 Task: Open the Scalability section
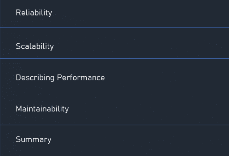click(114, 43)
